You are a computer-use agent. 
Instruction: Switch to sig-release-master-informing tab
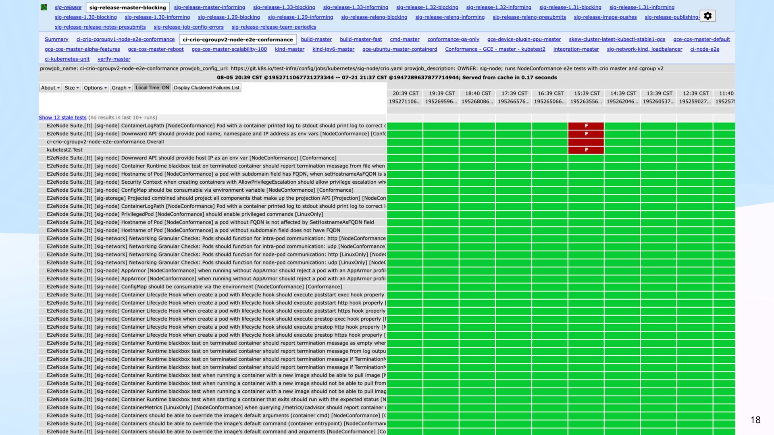click(x=210, y=7)
